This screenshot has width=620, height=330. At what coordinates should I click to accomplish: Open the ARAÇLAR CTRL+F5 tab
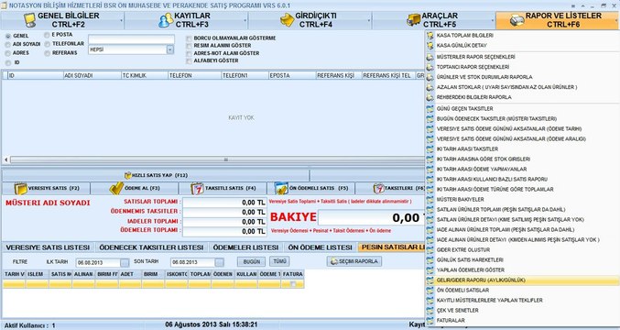(x=434, y=20)
